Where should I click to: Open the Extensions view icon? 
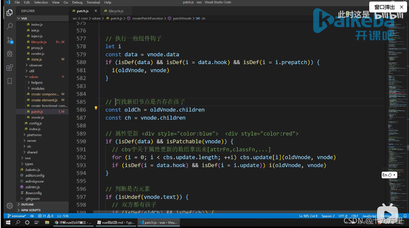[10, 68]
